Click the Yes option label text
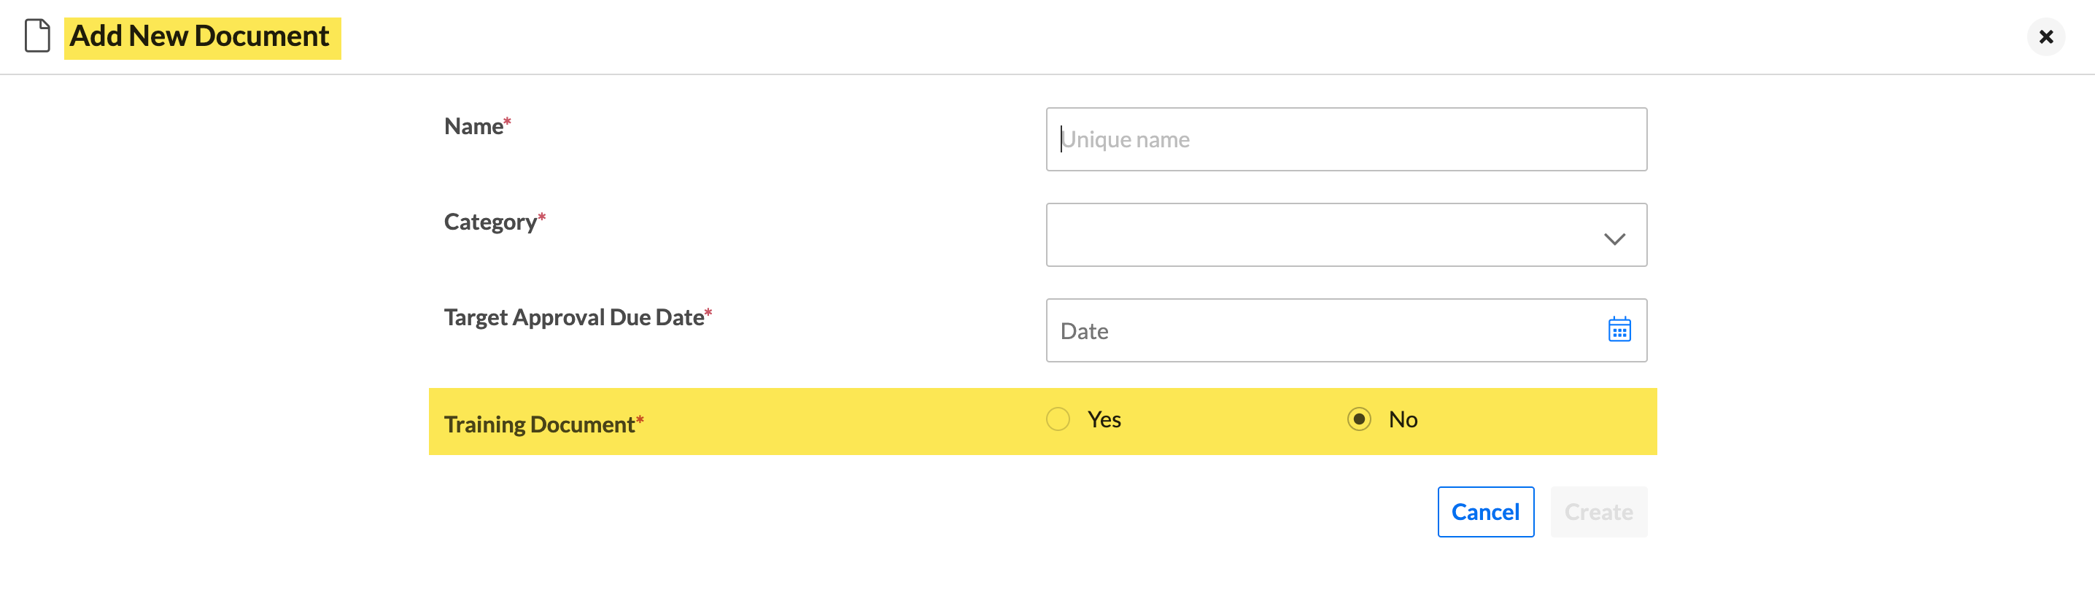This screenshot has height=598, width=2095. tap(1104, 420)
